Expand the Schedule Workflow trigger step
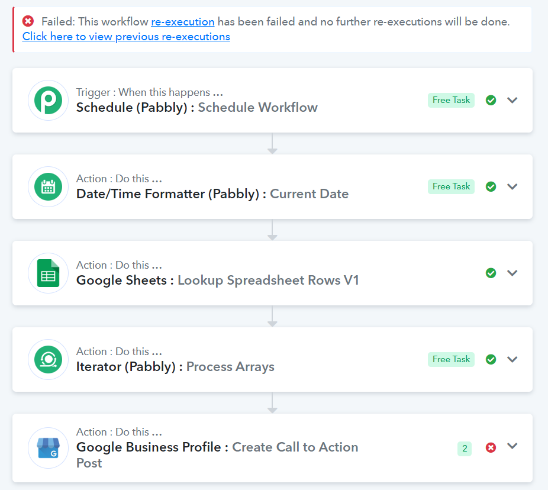Image resolution: width=548 pixels, height=490 pixels. click(512, 100)
